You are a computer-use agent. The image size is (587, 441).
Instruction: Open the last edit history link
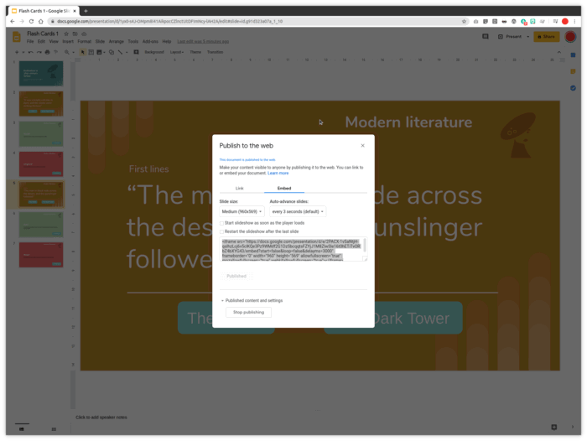coord(203,42)
